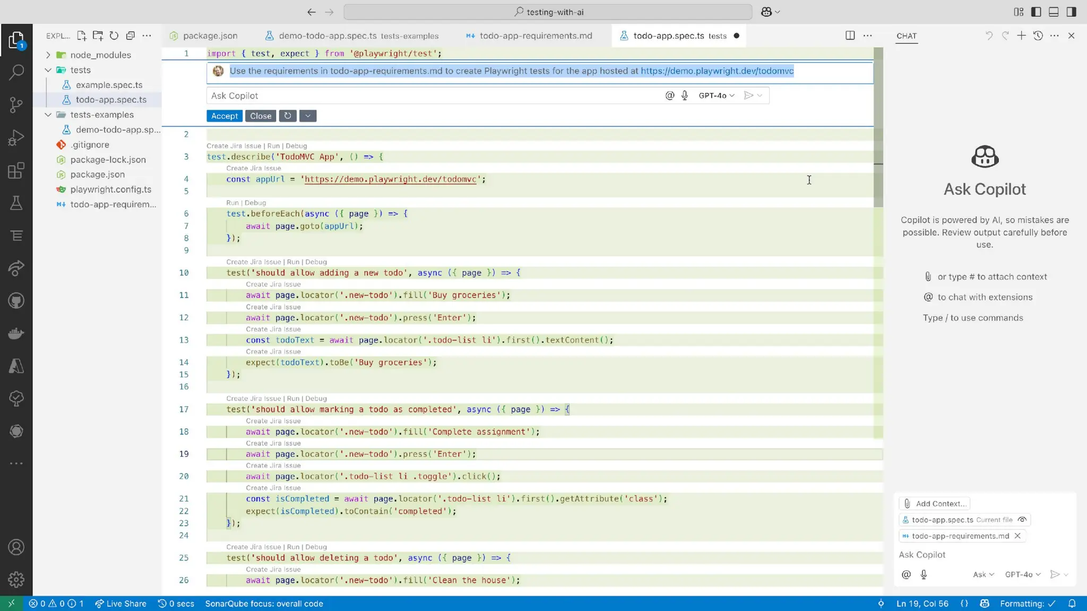Click SonarQube focus status bar entry
1087x611 pixels.
coord(264,604)
